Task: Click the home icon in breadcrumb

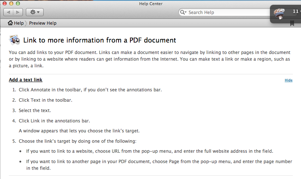Action: pos(10,23)
